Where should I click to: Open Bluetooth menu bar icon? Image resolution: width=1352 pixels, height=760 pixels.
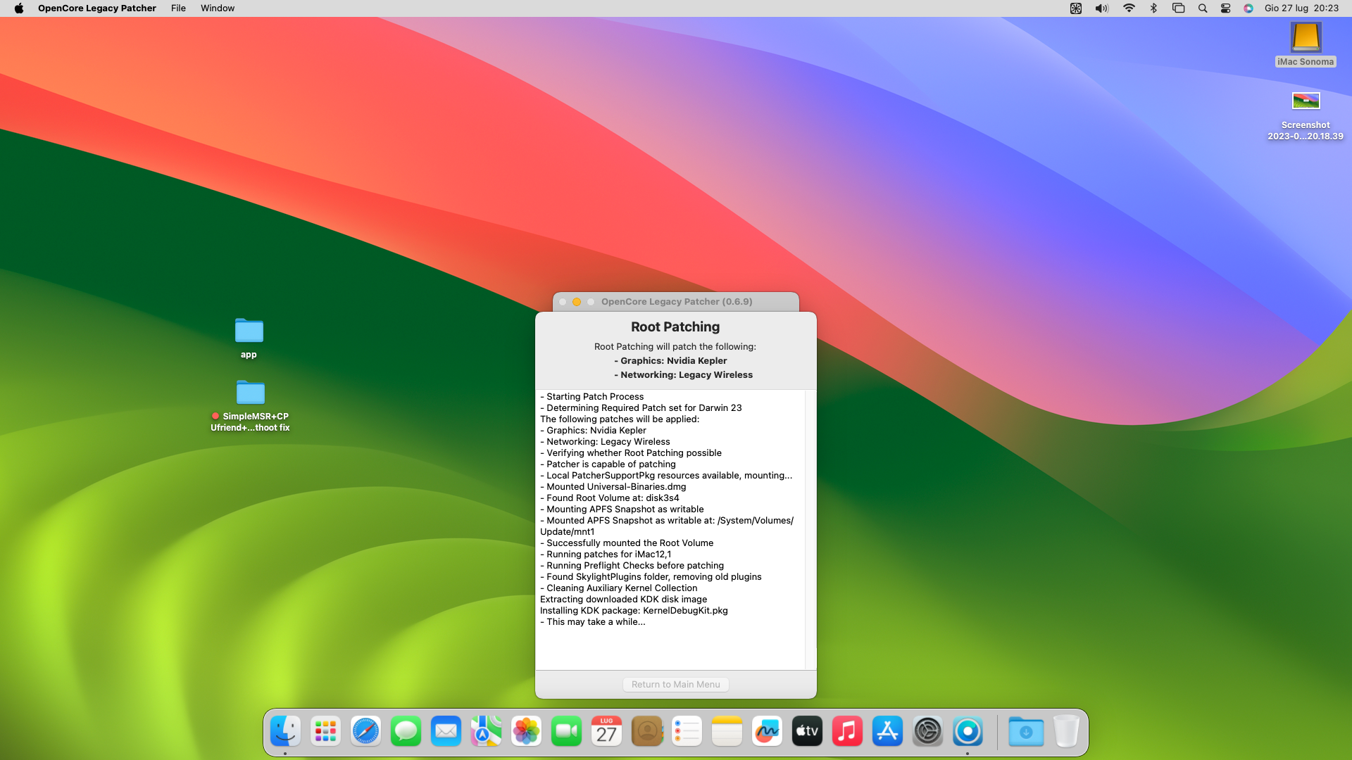click(x=1153, y=8)
